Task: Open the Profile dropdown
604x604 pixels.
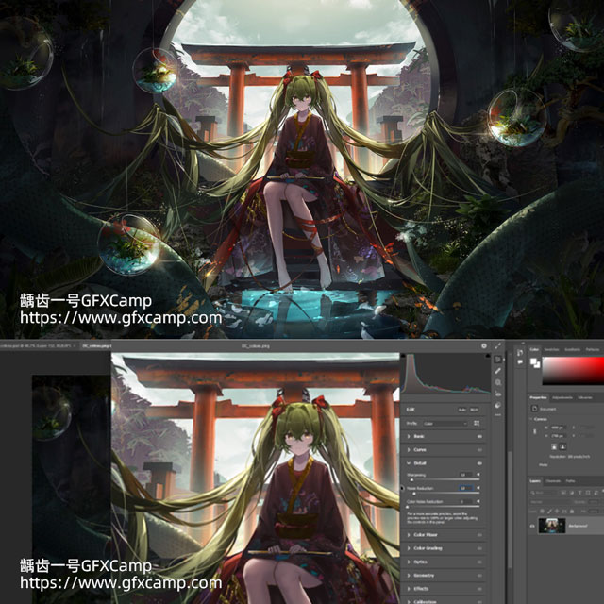Action: pyautogui.click(x=445, y=424)
